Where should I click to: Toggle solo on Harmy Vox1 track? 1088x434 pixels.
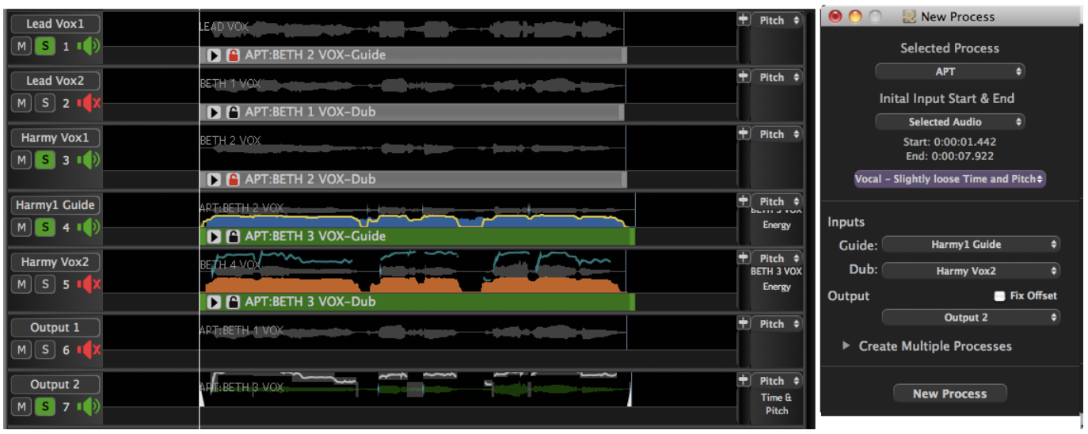pyautogui.click(x=45, y=160)
